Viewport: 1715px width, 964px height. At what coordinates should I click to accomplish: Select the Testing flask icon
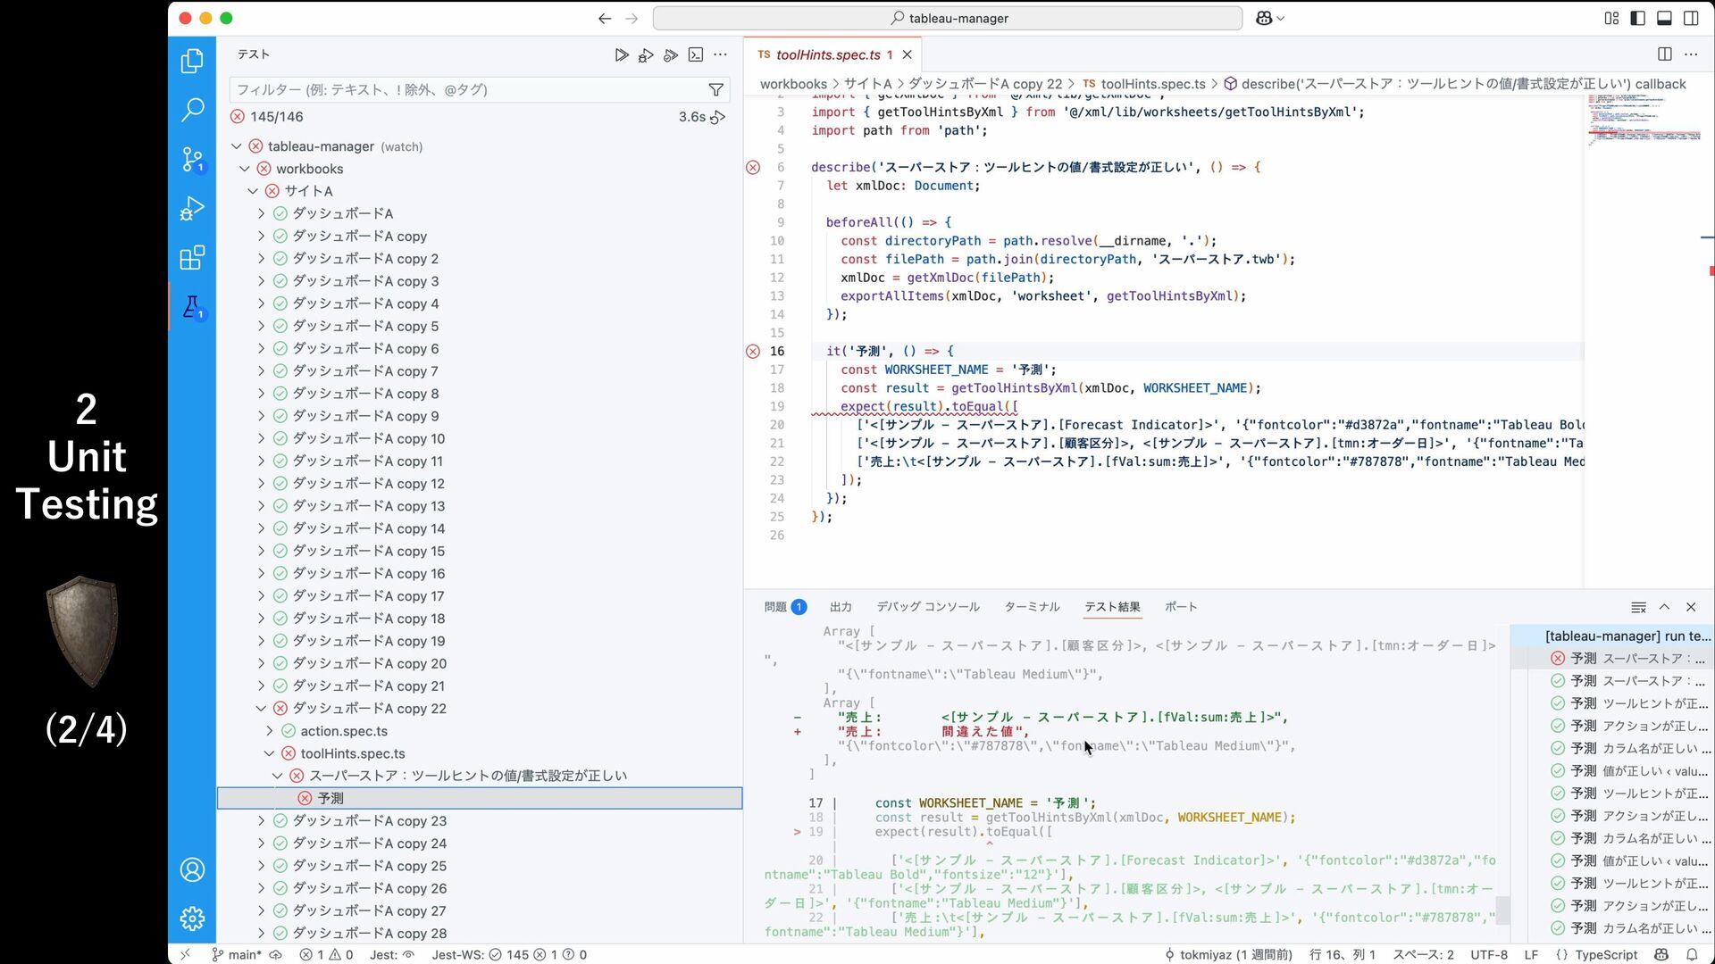pos(192,307)
